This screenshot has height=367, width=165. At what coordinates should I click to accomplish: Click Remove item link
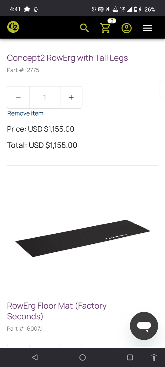25,113
